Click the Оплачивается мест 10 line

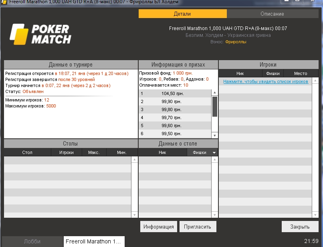[x=164, y=85]
